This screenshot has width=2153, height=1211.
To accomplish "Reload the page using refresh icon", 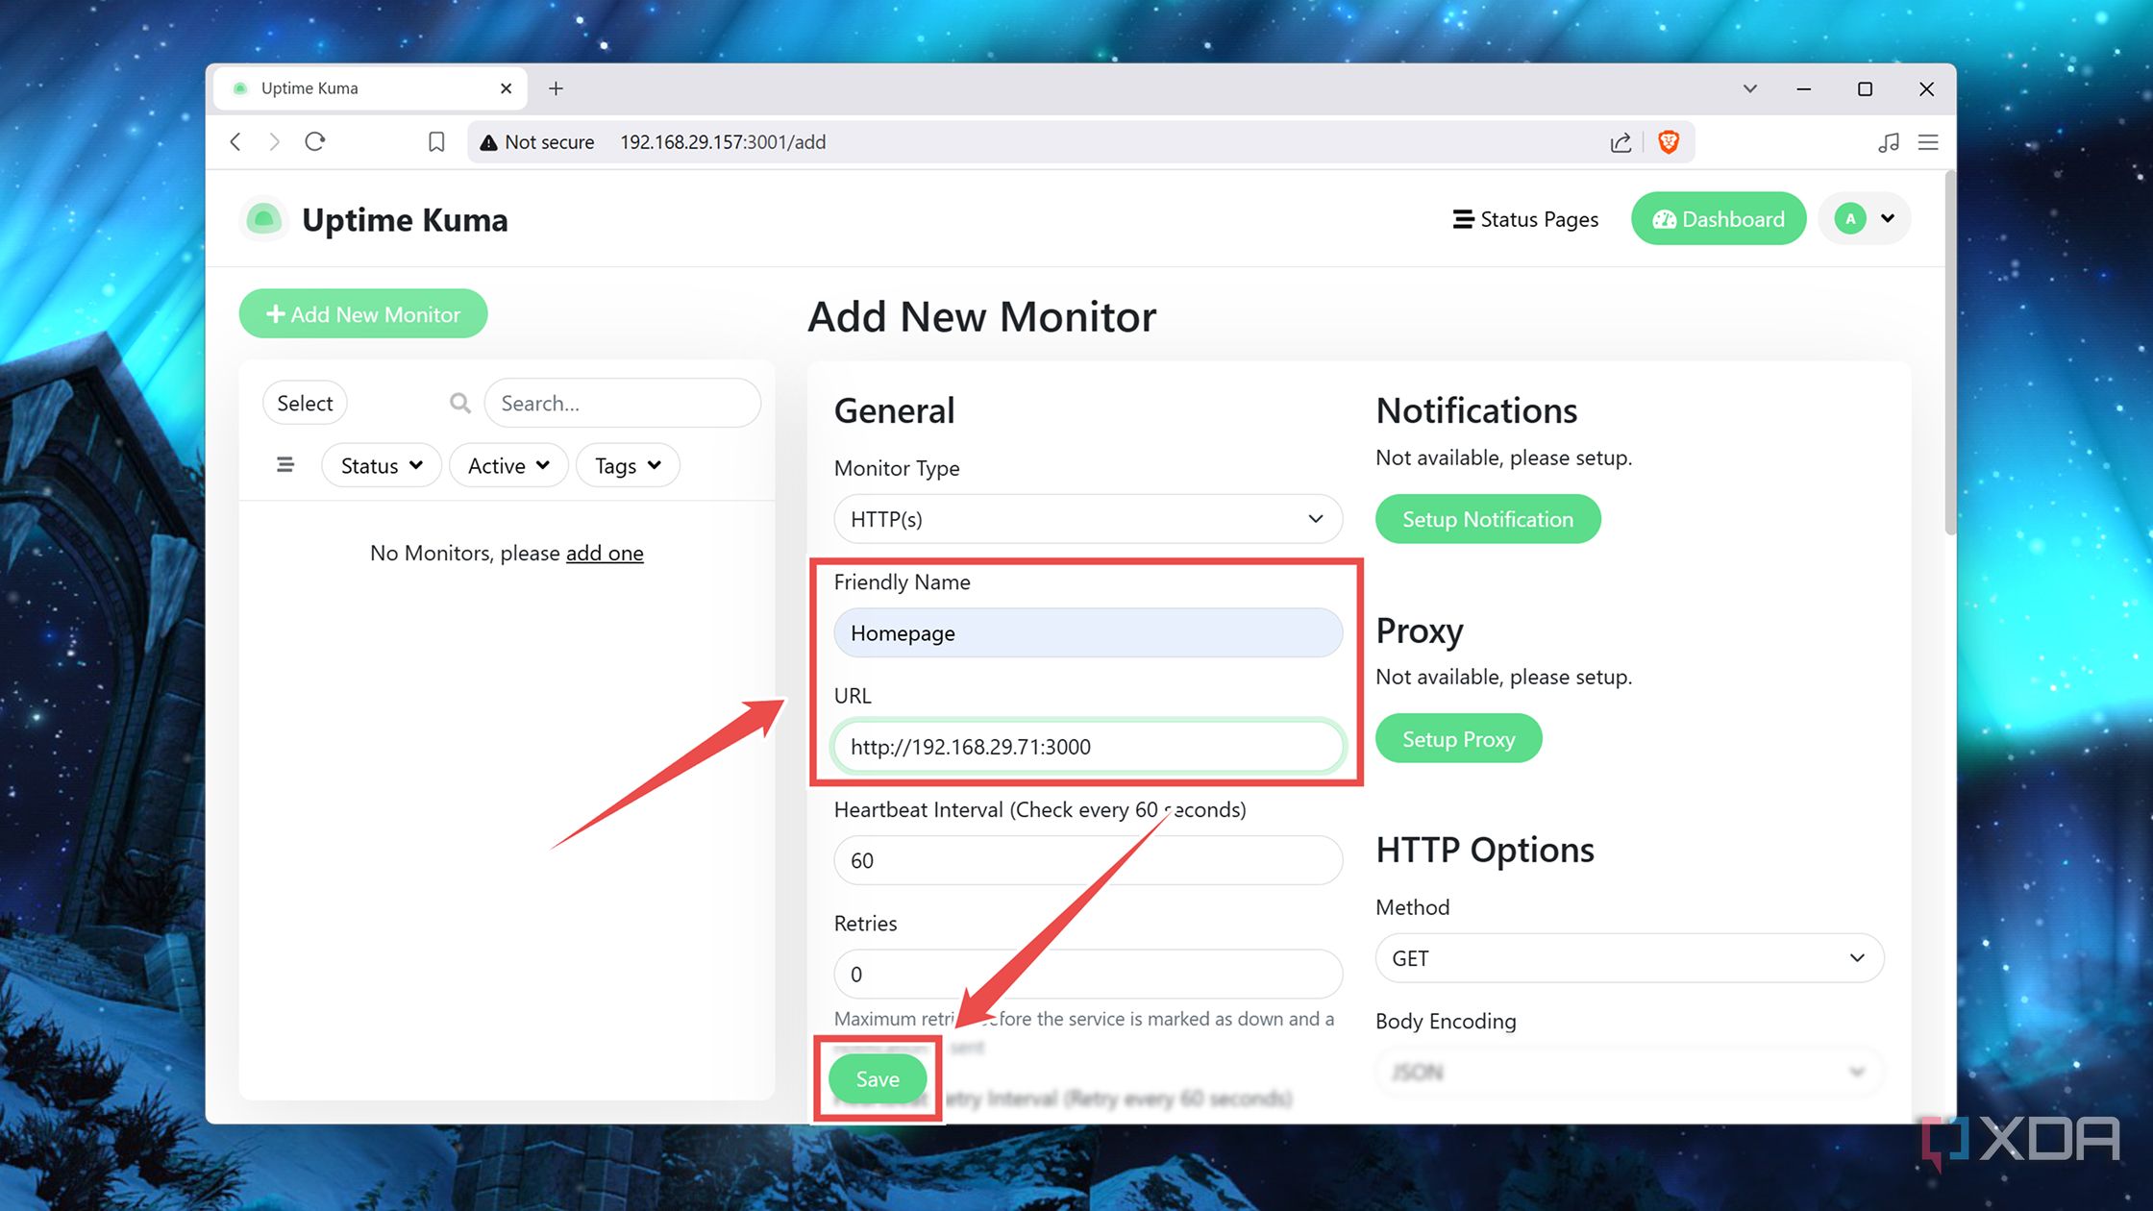I will coord(315,141).
